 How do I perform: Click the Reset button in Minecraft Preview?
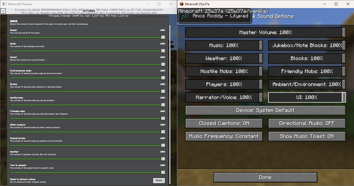tap(159, 180)
